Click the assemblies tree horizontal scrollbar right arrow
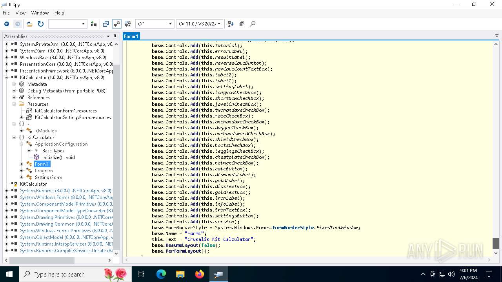This screenshot has width=502, height=282. click(x=109, y=260)
